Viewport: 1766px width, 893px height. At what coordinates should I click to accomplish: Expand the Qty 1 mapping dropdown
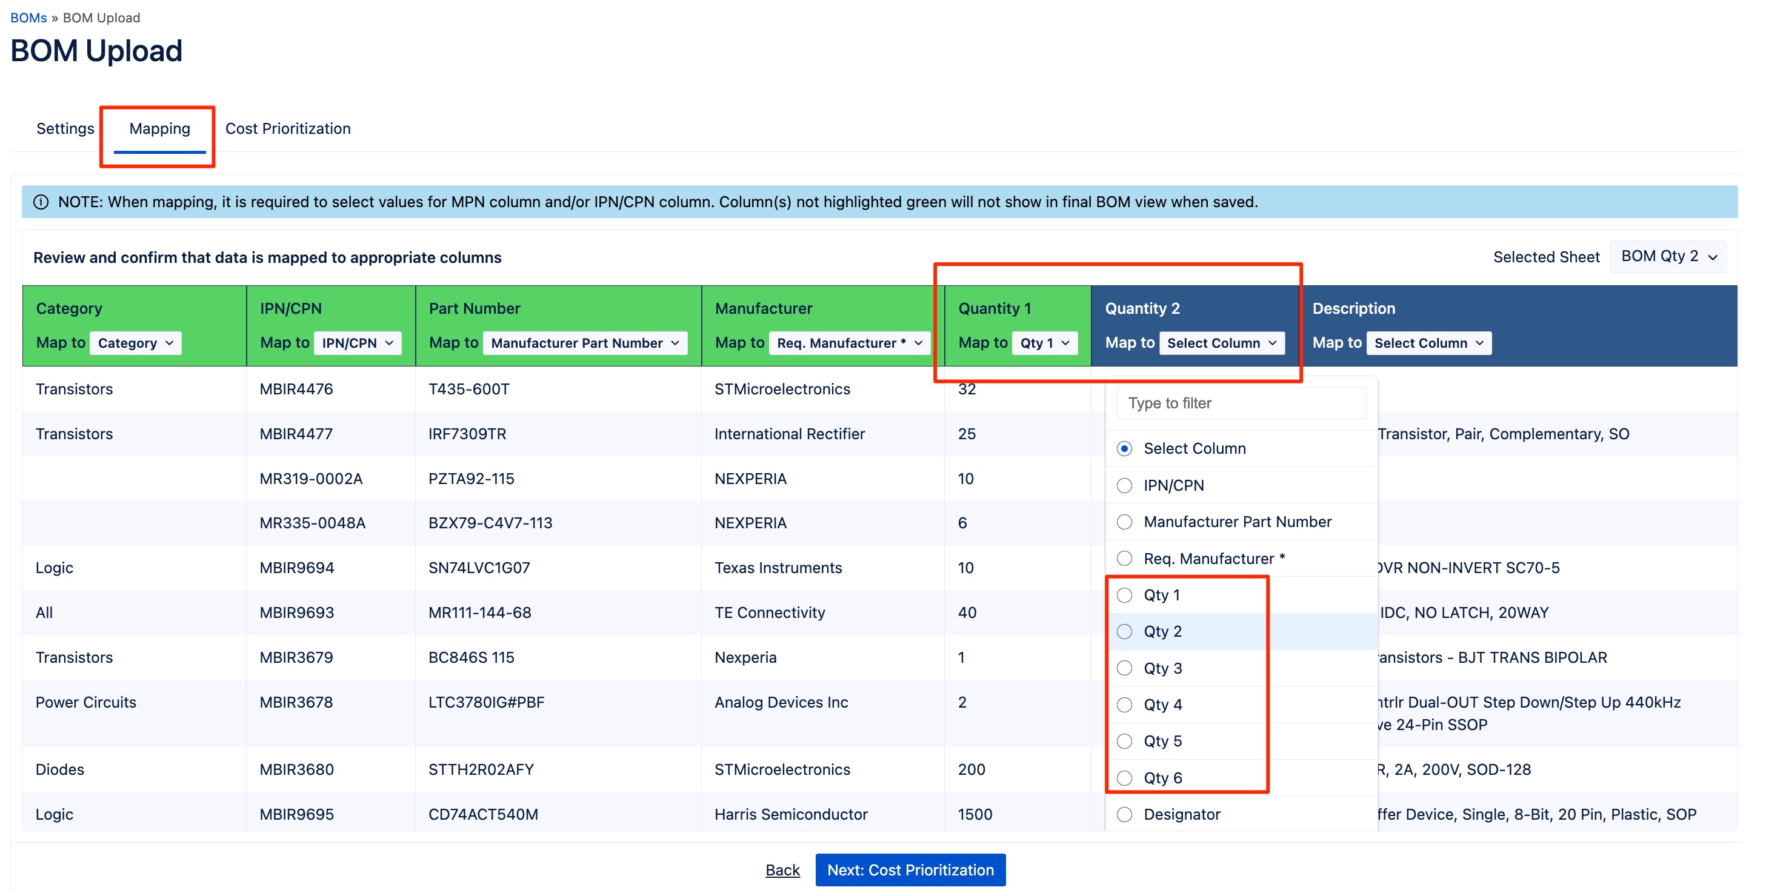(1045, 343)
